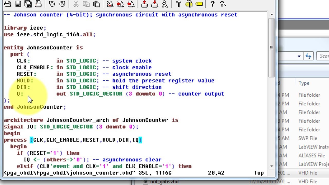Search help with the magnifier-question icon
The width and height of the screenshot is (329, 185).
223,4
